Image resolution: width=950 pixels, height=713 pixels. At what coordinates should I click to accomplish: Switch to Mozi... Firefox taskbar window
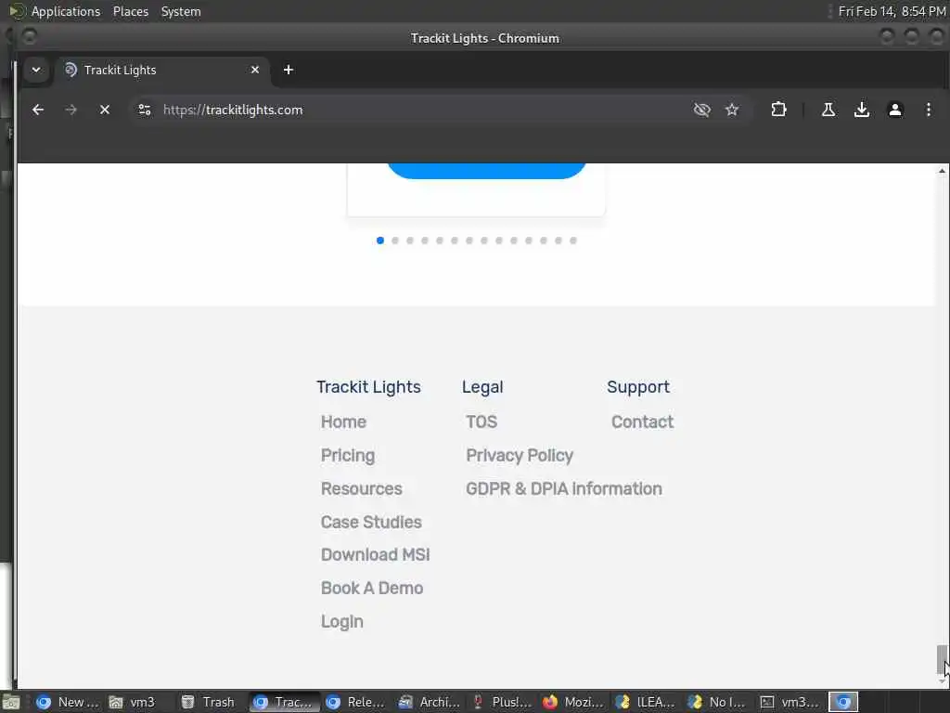[573, 702]
